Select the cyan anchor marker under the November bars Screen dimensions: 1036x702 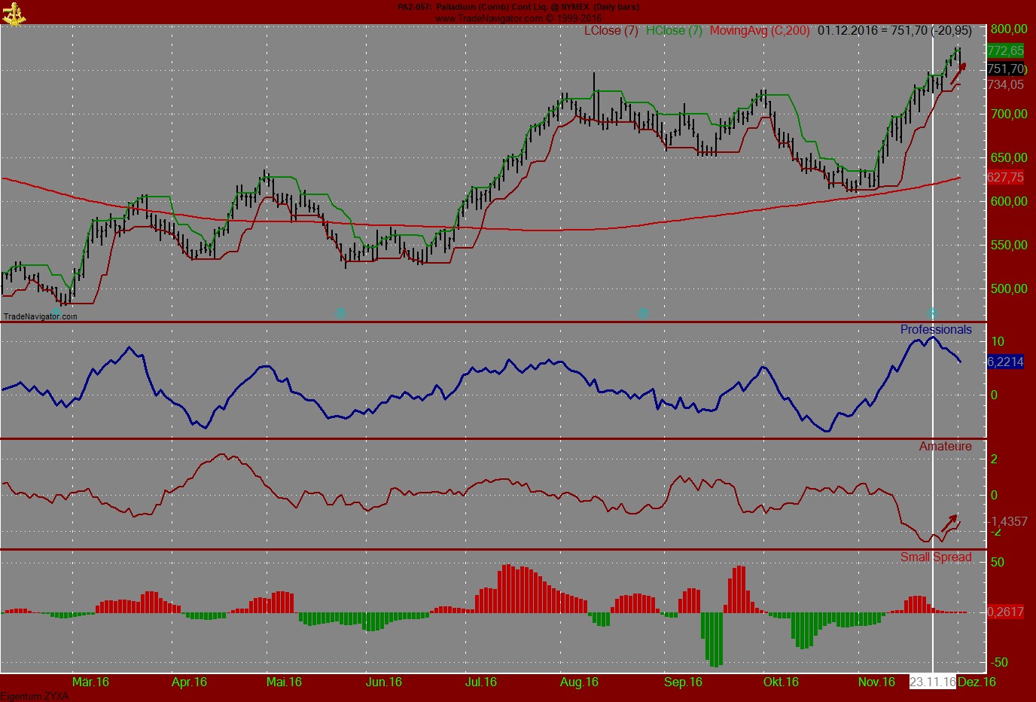[932, 310]
